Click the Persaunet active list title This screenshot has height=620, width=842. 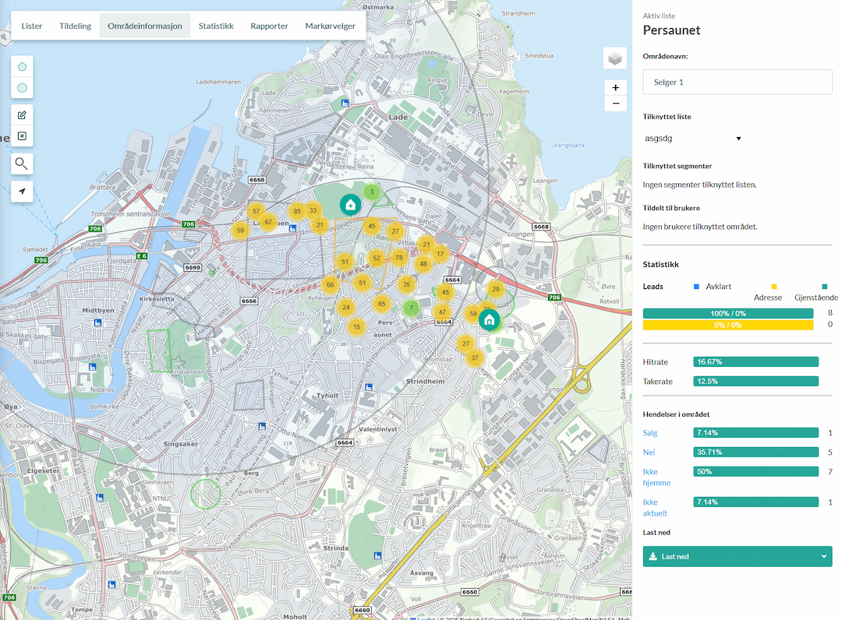[672, 30]
